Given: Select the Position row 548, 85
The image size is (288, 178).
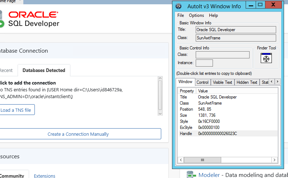Looking at the screenshot, I should 228,109.
